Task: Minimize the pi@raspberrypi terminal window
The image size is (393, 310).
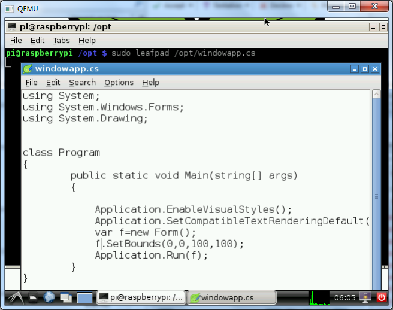Action: [373, 27]
